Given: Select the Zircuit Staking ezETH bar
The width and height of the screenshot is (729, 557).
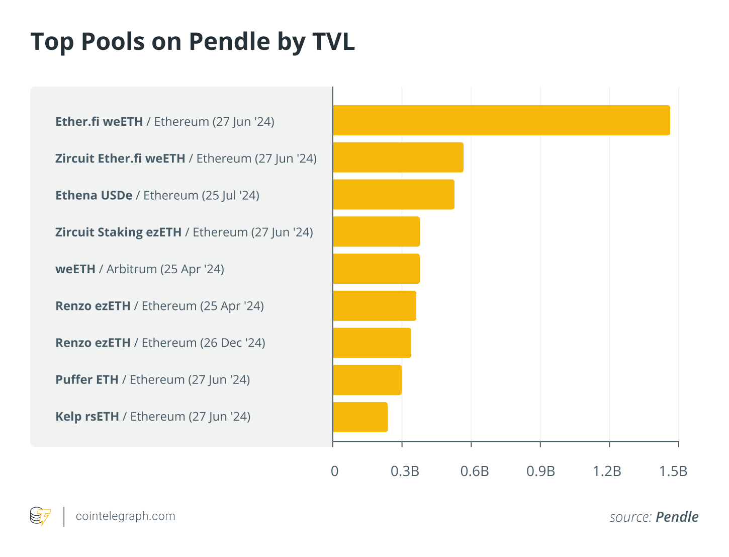Looking at the screenshot, I should [x=376, y=231].
